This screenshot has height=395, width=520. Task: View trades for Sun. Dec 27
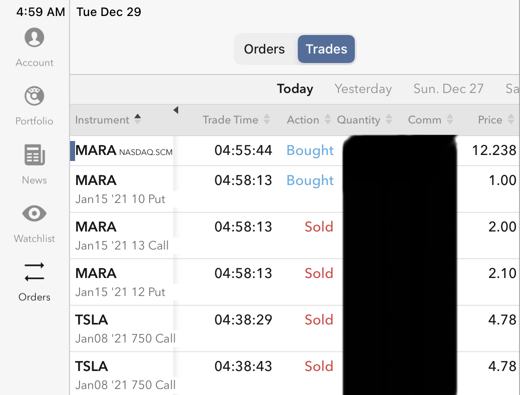click(448, 89)
